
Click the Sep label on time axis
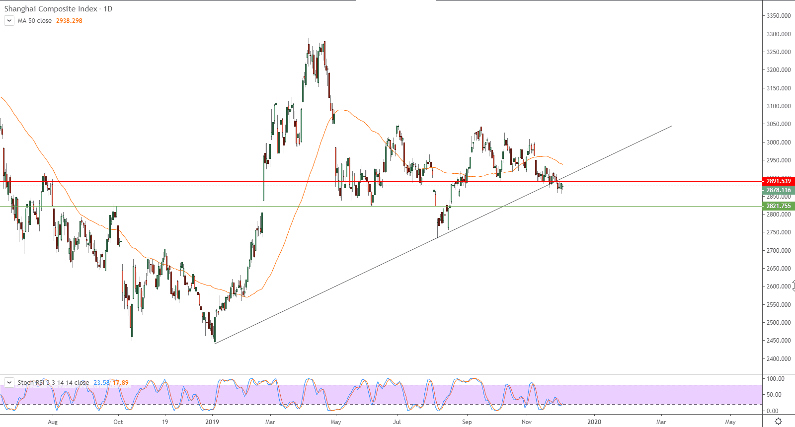click(467, 422)
